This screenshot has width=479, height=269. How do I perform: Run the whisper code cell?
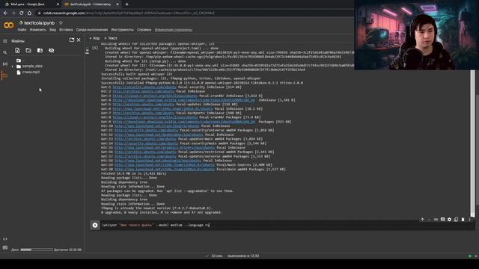pyautogui.click(x=95, y=225)
